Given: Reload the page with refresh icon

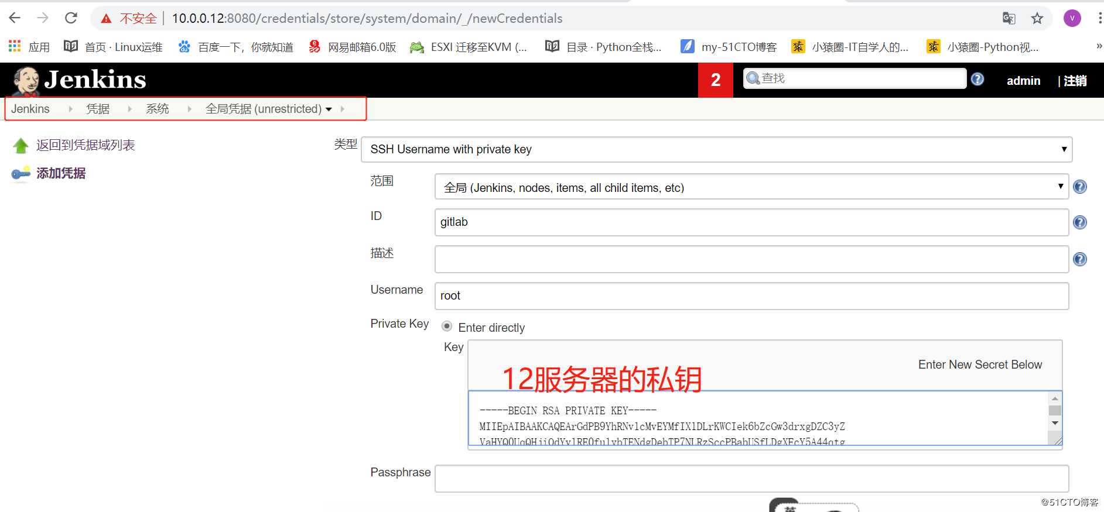Looking at the screenshot, I should pyautogui.click(x=71, y=18).
